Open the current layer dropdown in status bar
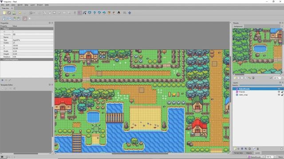This screenshot has height=159, width=284. click(256, 157)
